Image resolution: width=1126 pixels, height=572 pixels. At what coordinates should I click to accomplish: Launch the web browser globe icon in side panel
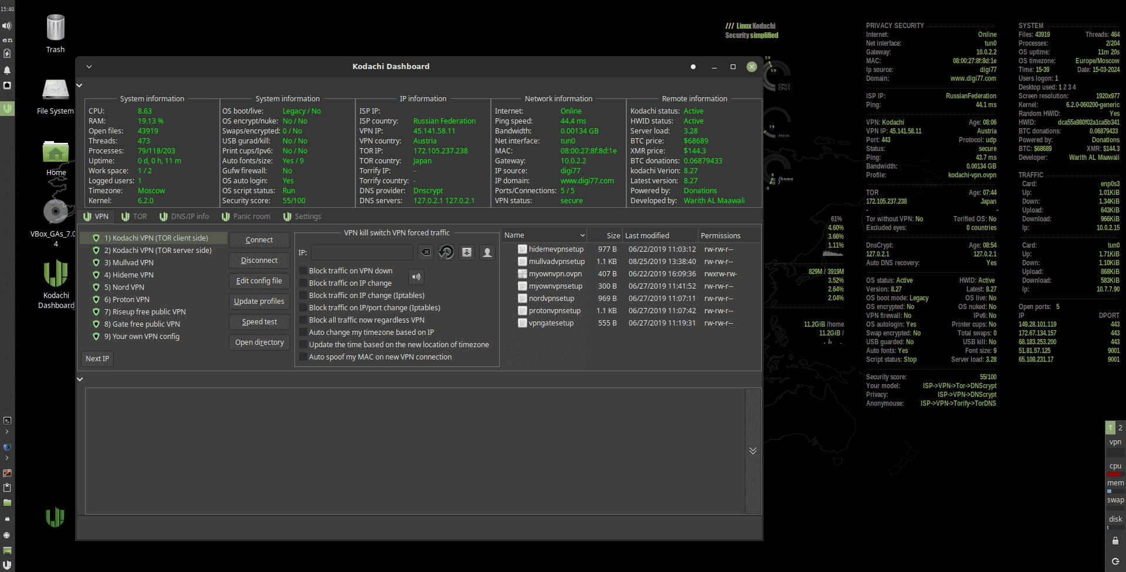[7, 447]
